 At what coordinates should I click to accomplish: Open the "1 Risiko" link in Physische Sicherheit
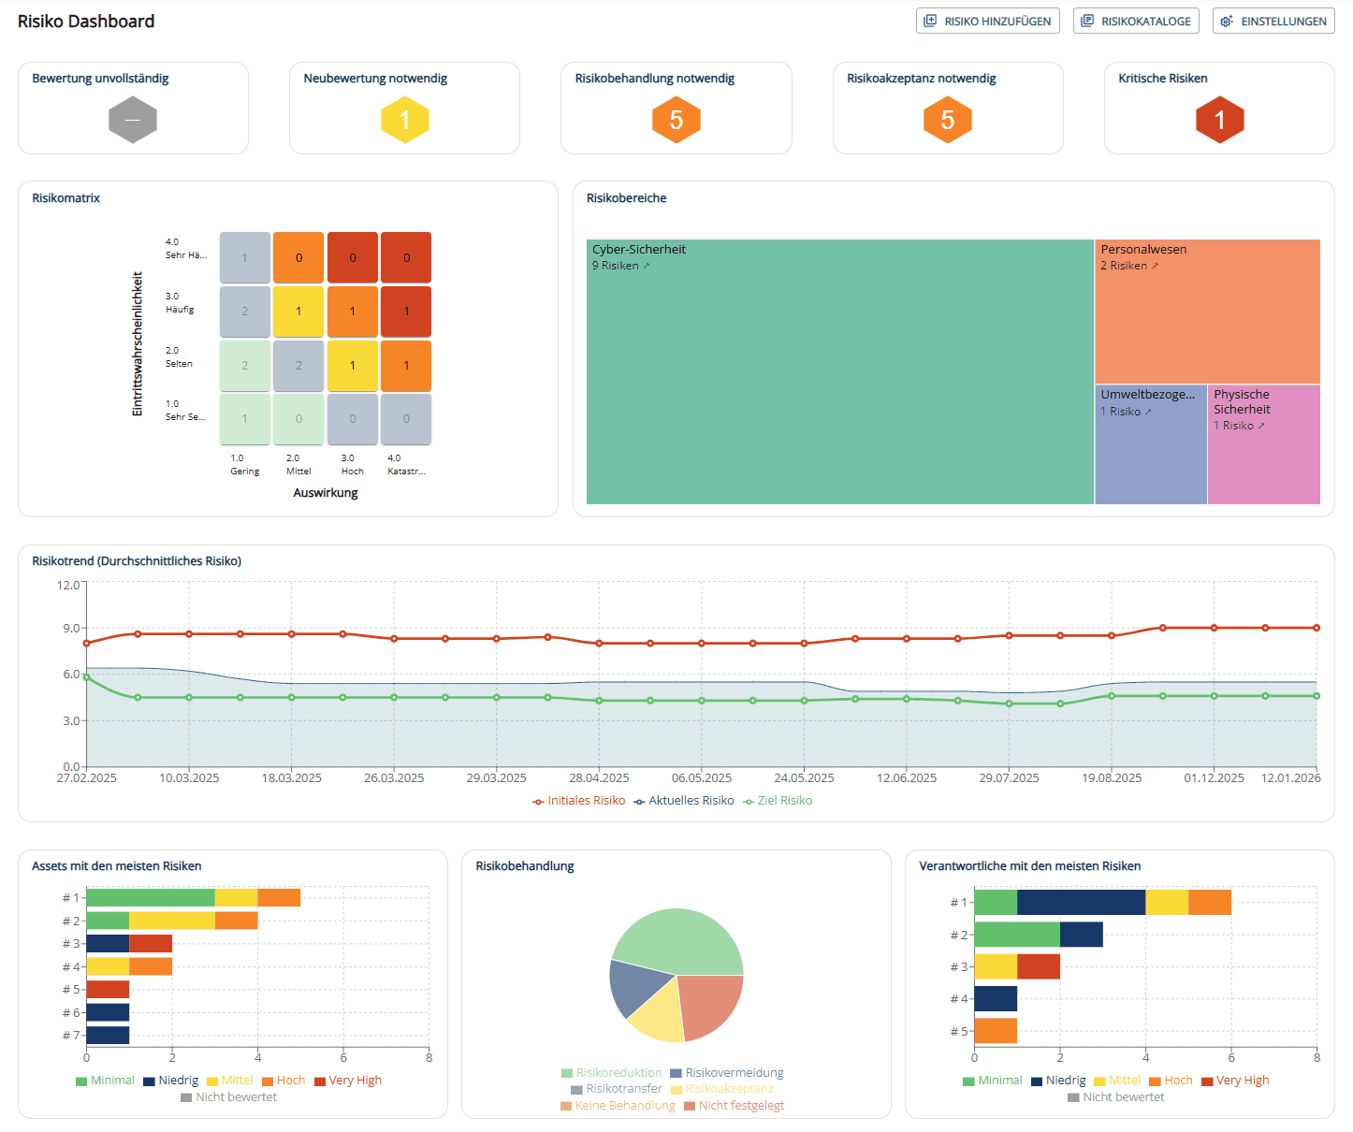tap(1237, 425)
